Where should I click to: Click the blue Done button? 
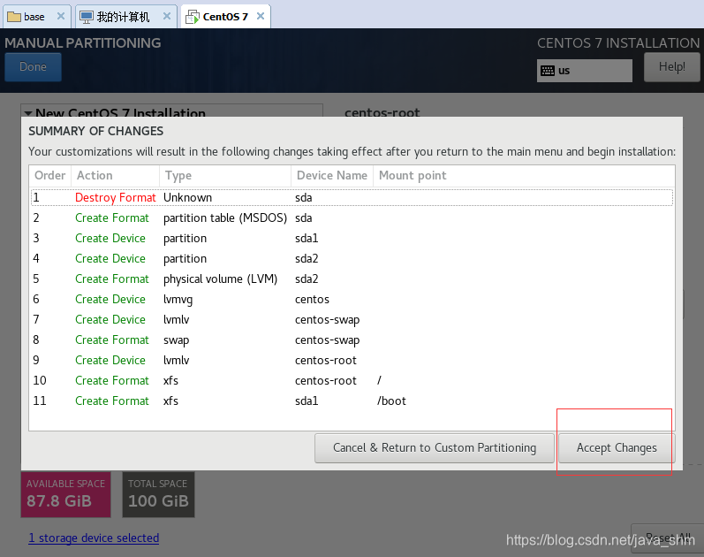click(x=33, y=67)
